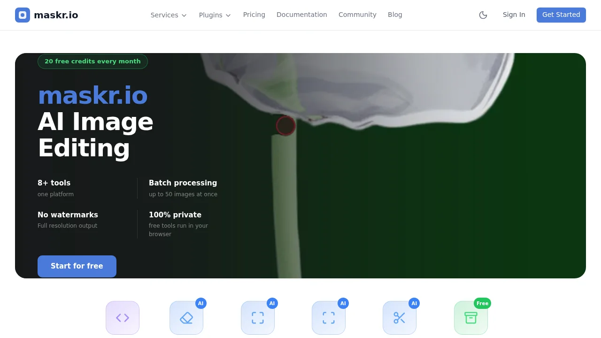The width and height of the screenshot is (601, 338).
Task: Click the red dot marker on the hero image
Action: 286,125
